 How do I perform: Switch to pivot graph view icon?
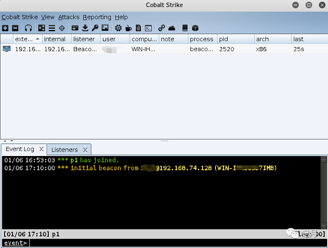(x=41, y=28)
